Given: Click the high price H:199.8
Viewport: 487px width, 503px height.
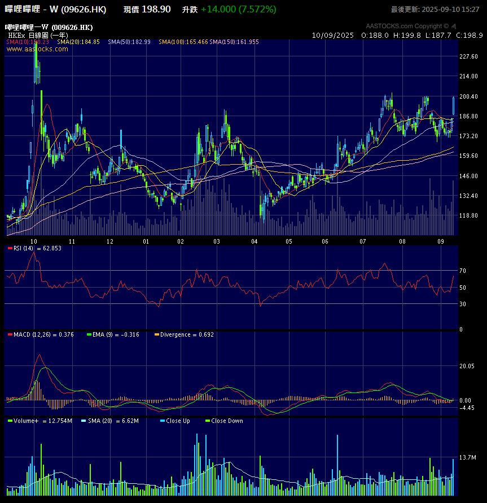Looking at the screenshot, I should [x=407, y=36].
